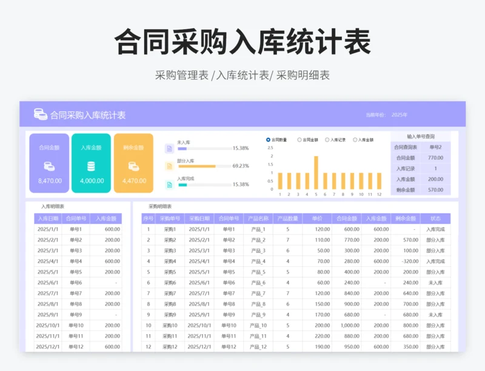Click the tallest chart bar for month 5
Viewport: 485px width, 371px height.
[x=316, y=172]
